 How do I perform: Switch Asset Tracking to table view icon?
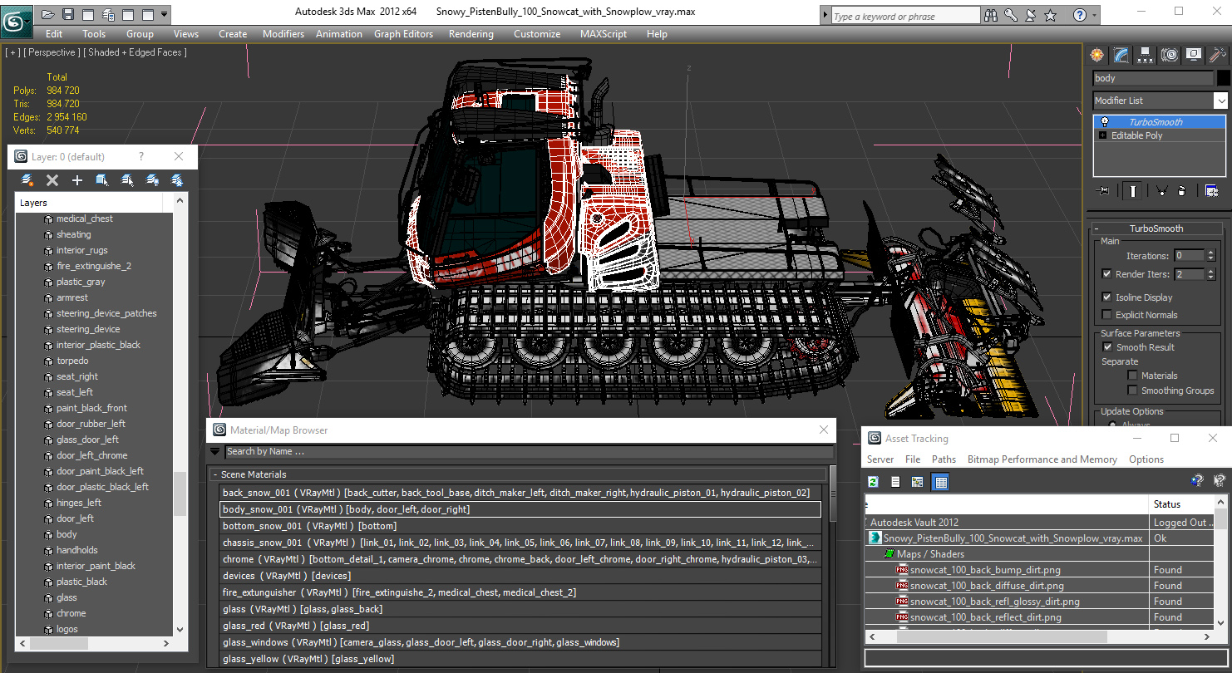940,482
